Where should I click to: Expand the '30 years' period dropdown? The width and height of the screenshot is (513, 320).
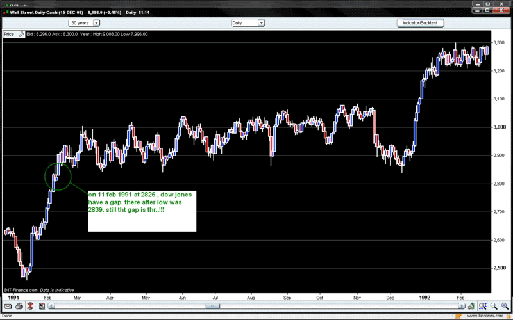pyautogui.click(x=85, y=22)
